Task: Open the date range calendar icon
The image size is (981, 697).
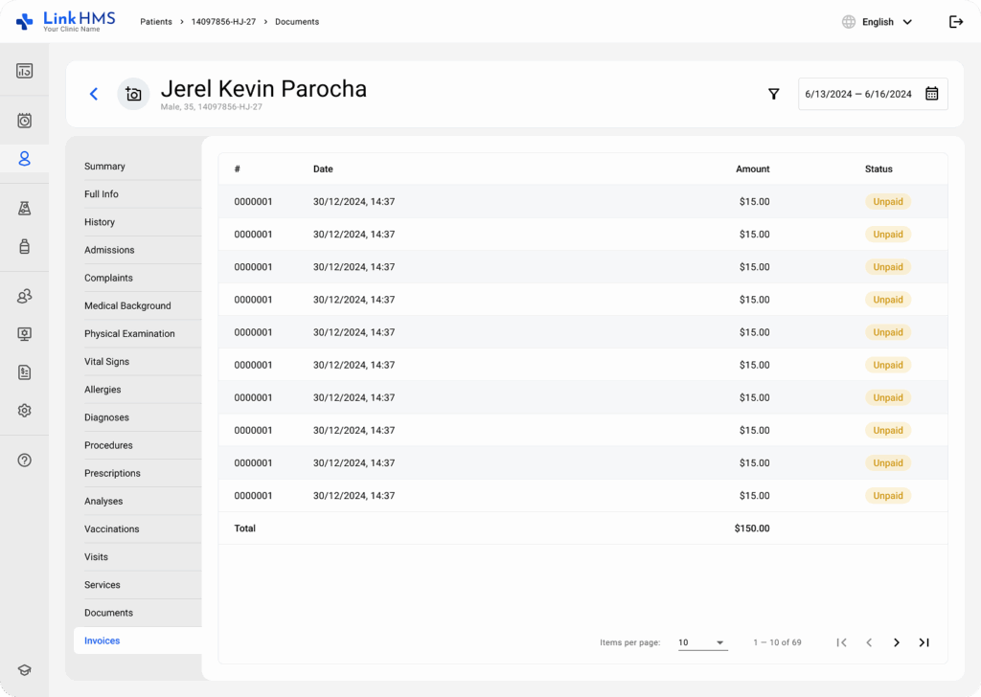Action: tap(931, 94)
